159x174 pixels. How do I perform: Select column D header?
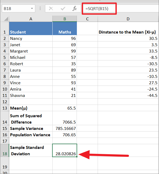tap(128, 19)
